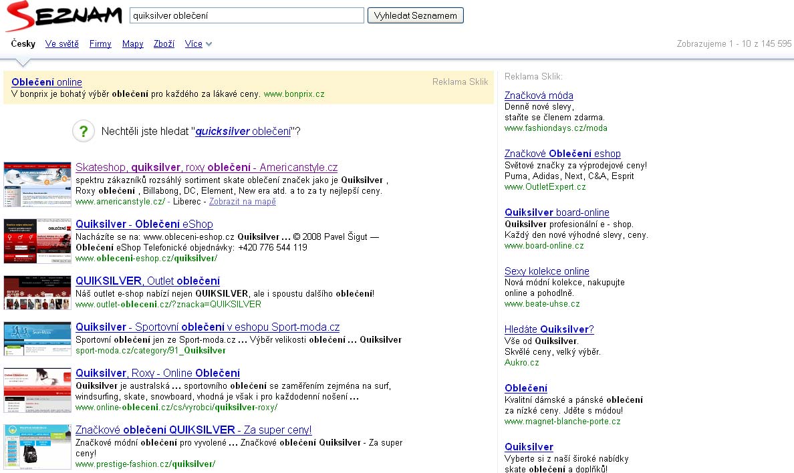Open the outlet-obleceni.cz page thumbnail
The image size is (794, 473).
point(37,293)
